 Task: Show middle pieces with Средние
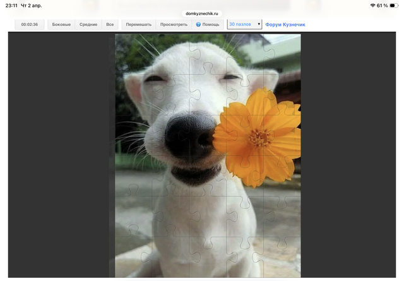coord(88,25)
